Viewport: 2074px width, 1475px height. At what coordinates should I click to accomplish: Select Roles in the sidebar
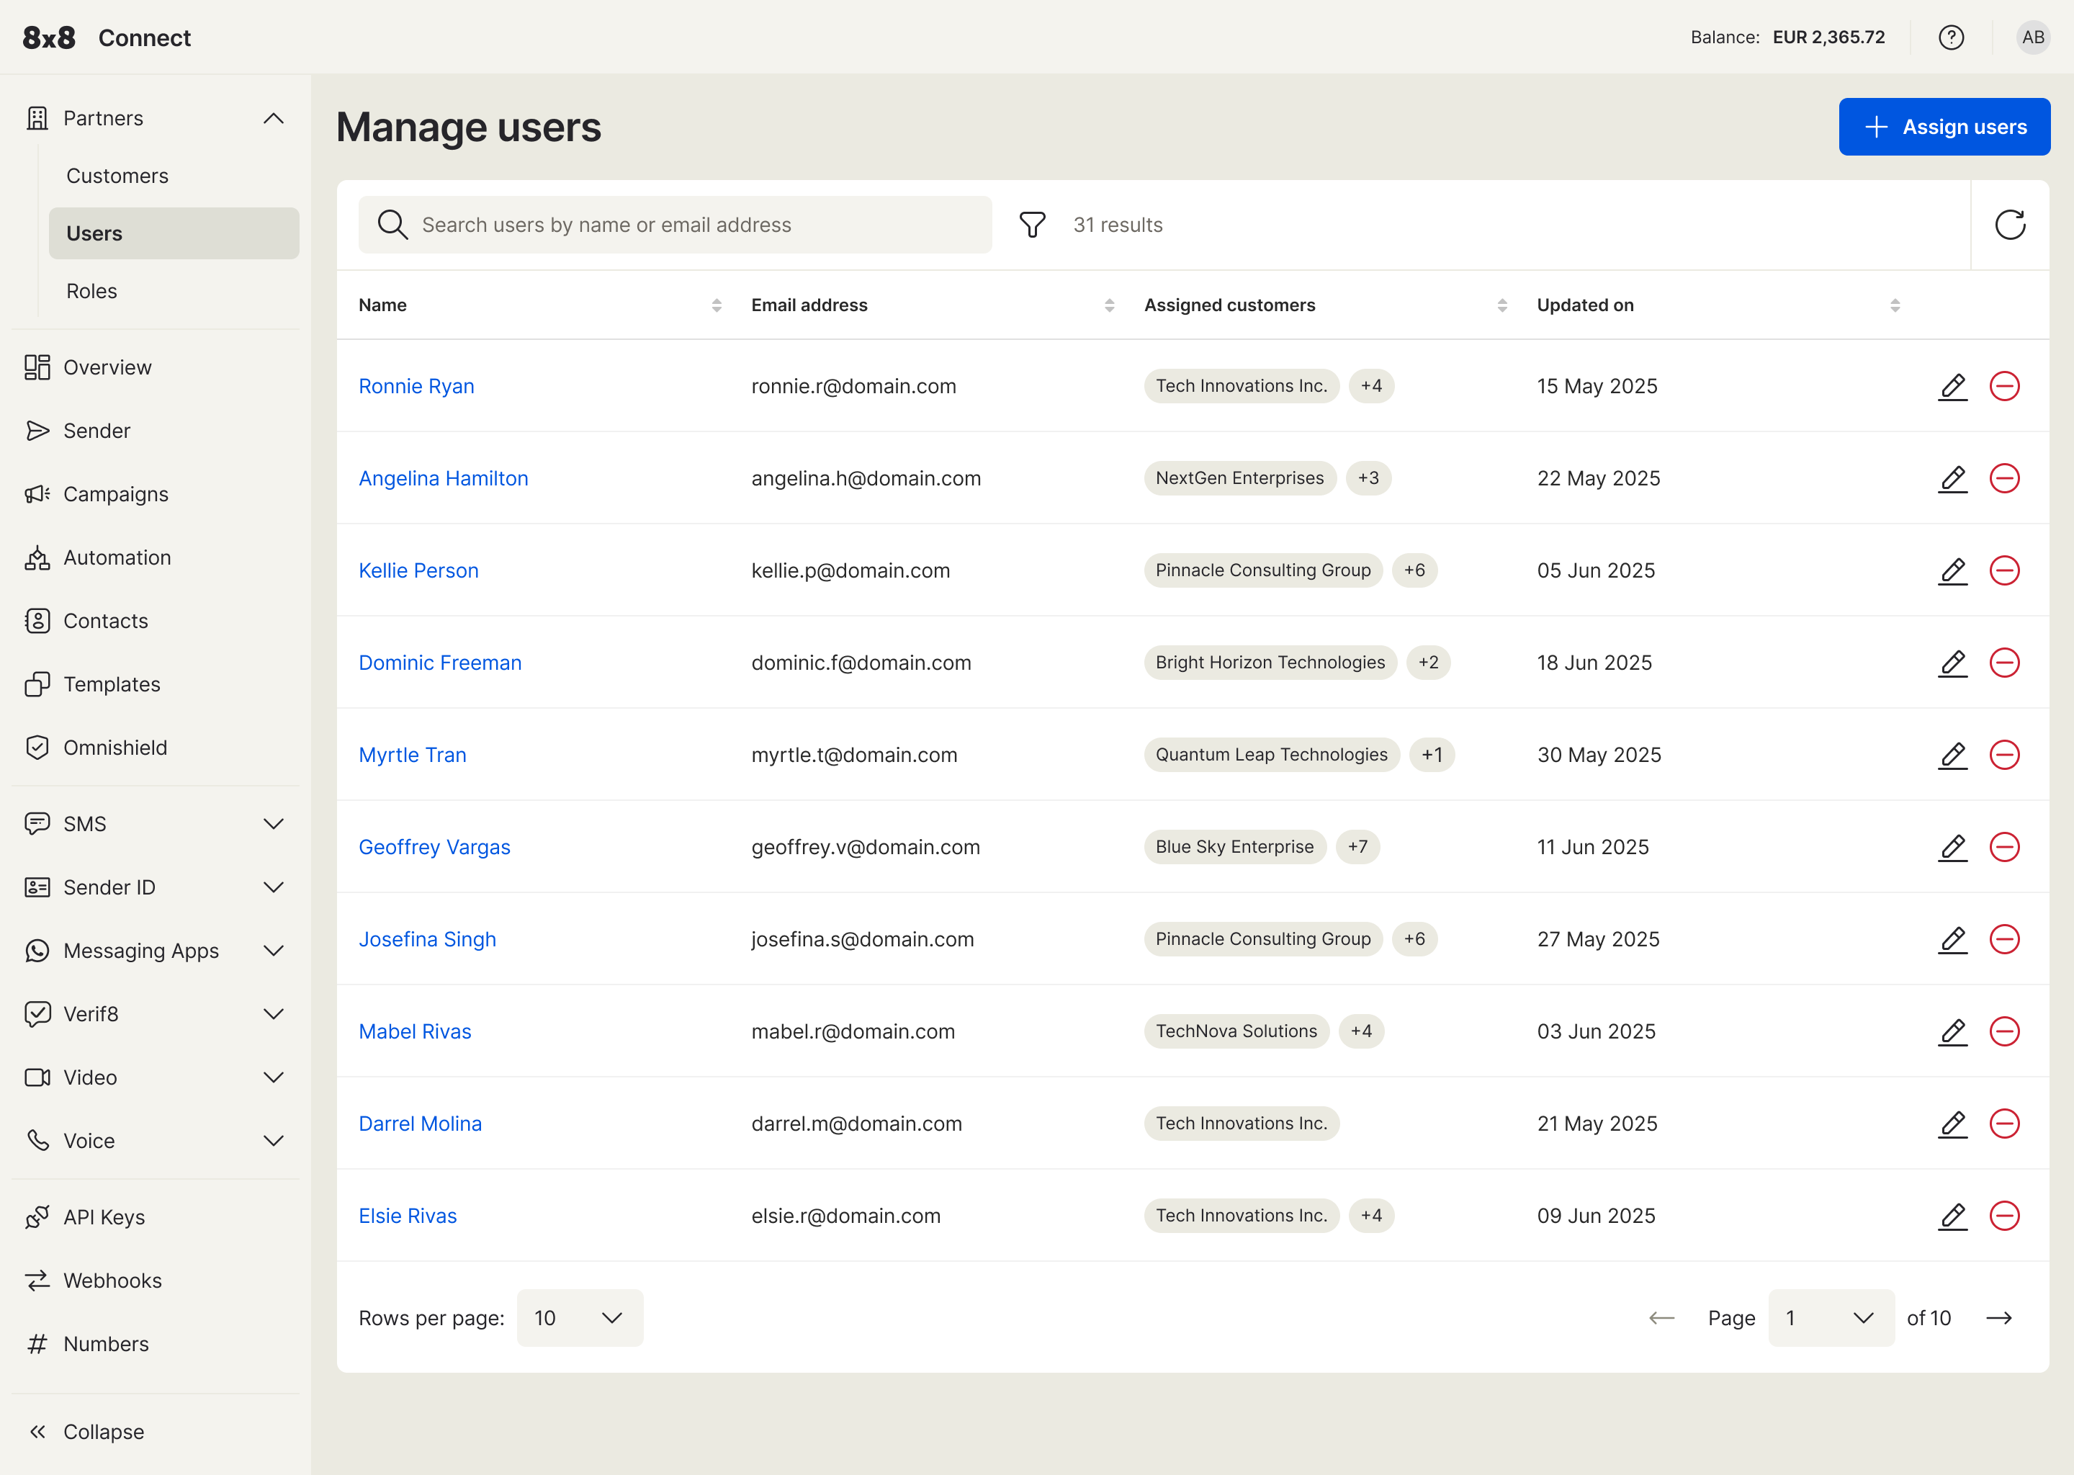[91, 291]
